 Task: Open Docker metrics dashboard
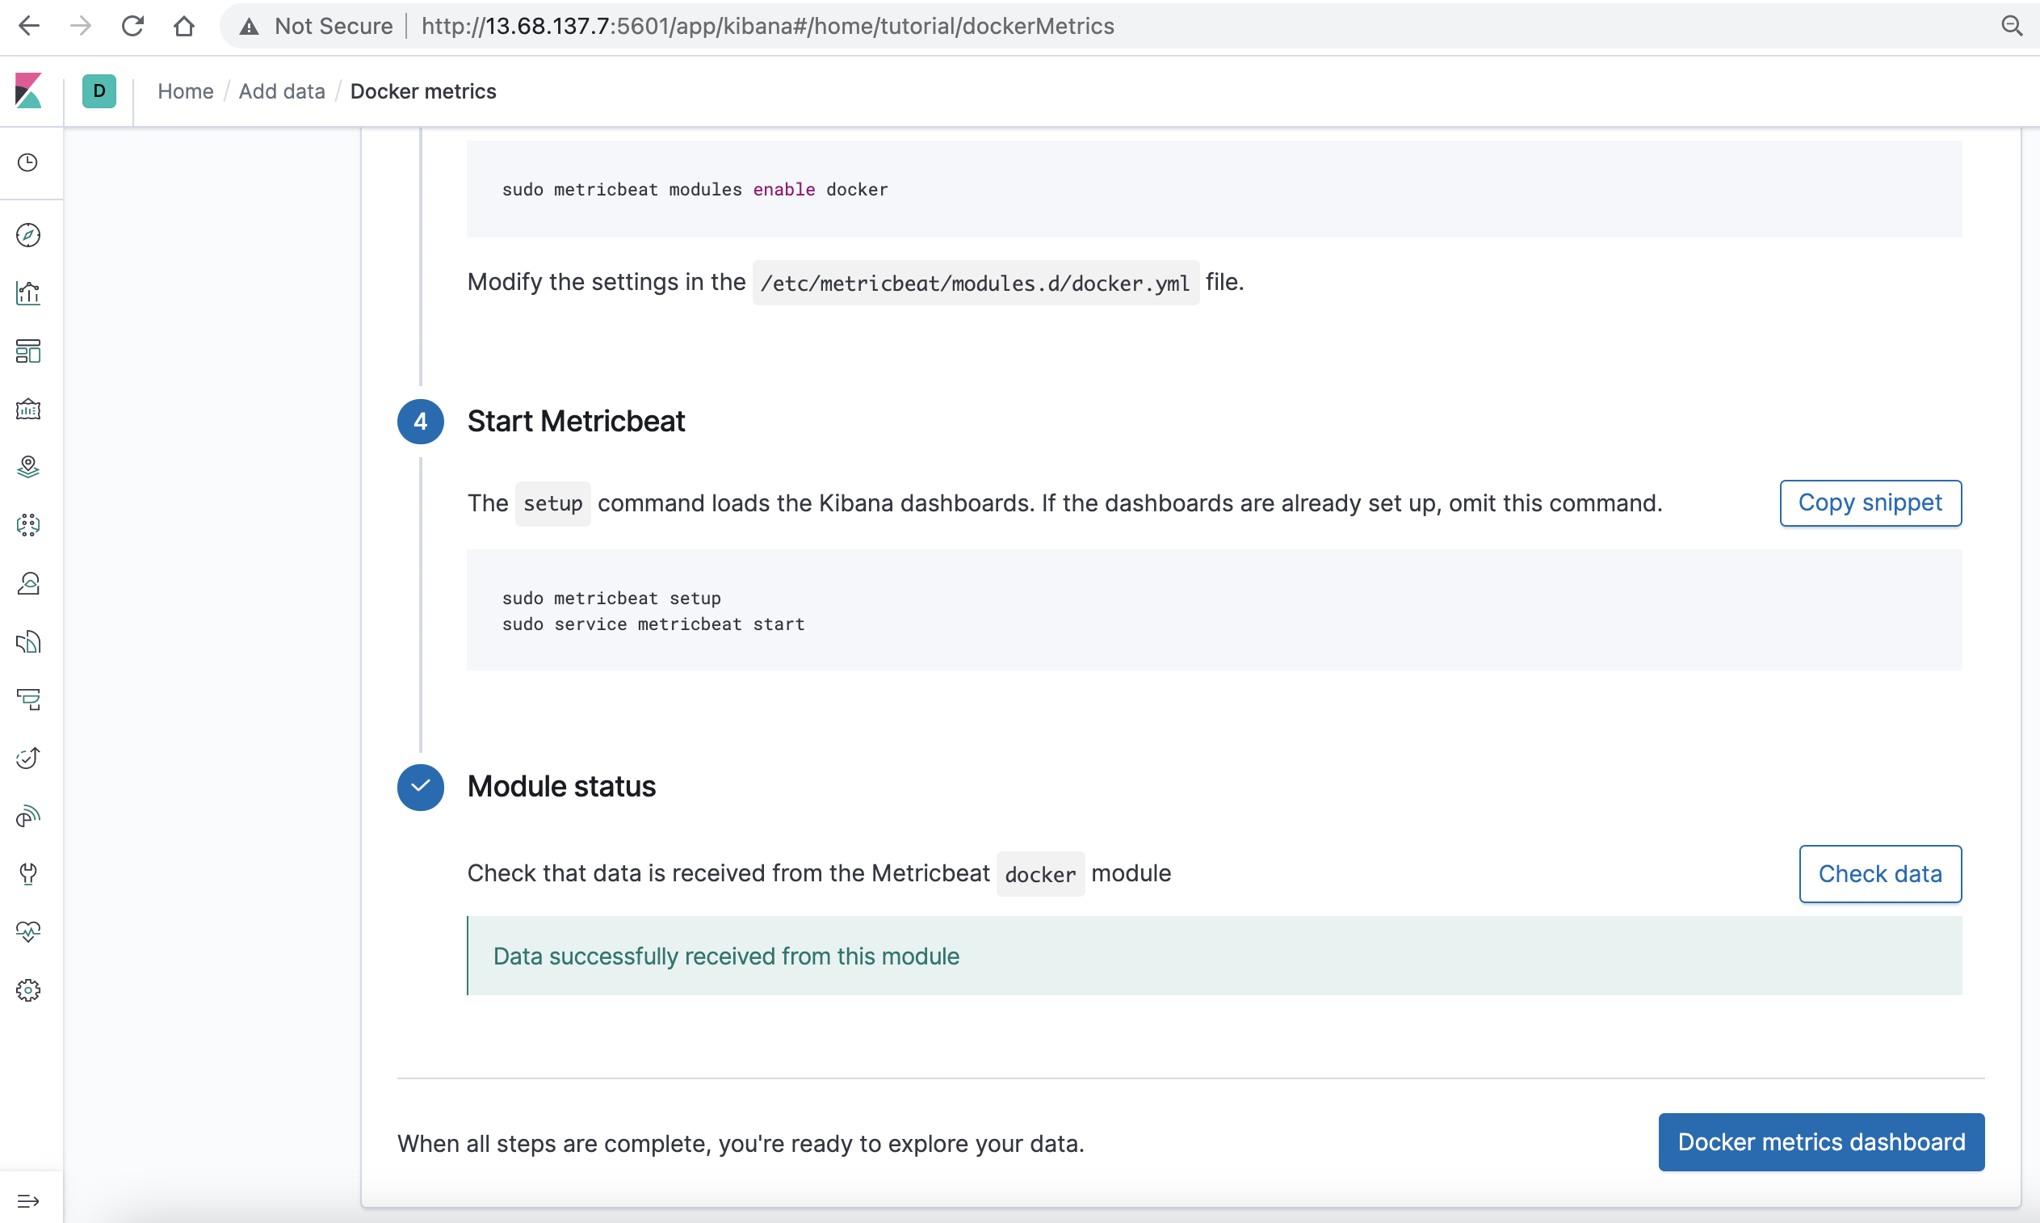click(1821, 1142)
